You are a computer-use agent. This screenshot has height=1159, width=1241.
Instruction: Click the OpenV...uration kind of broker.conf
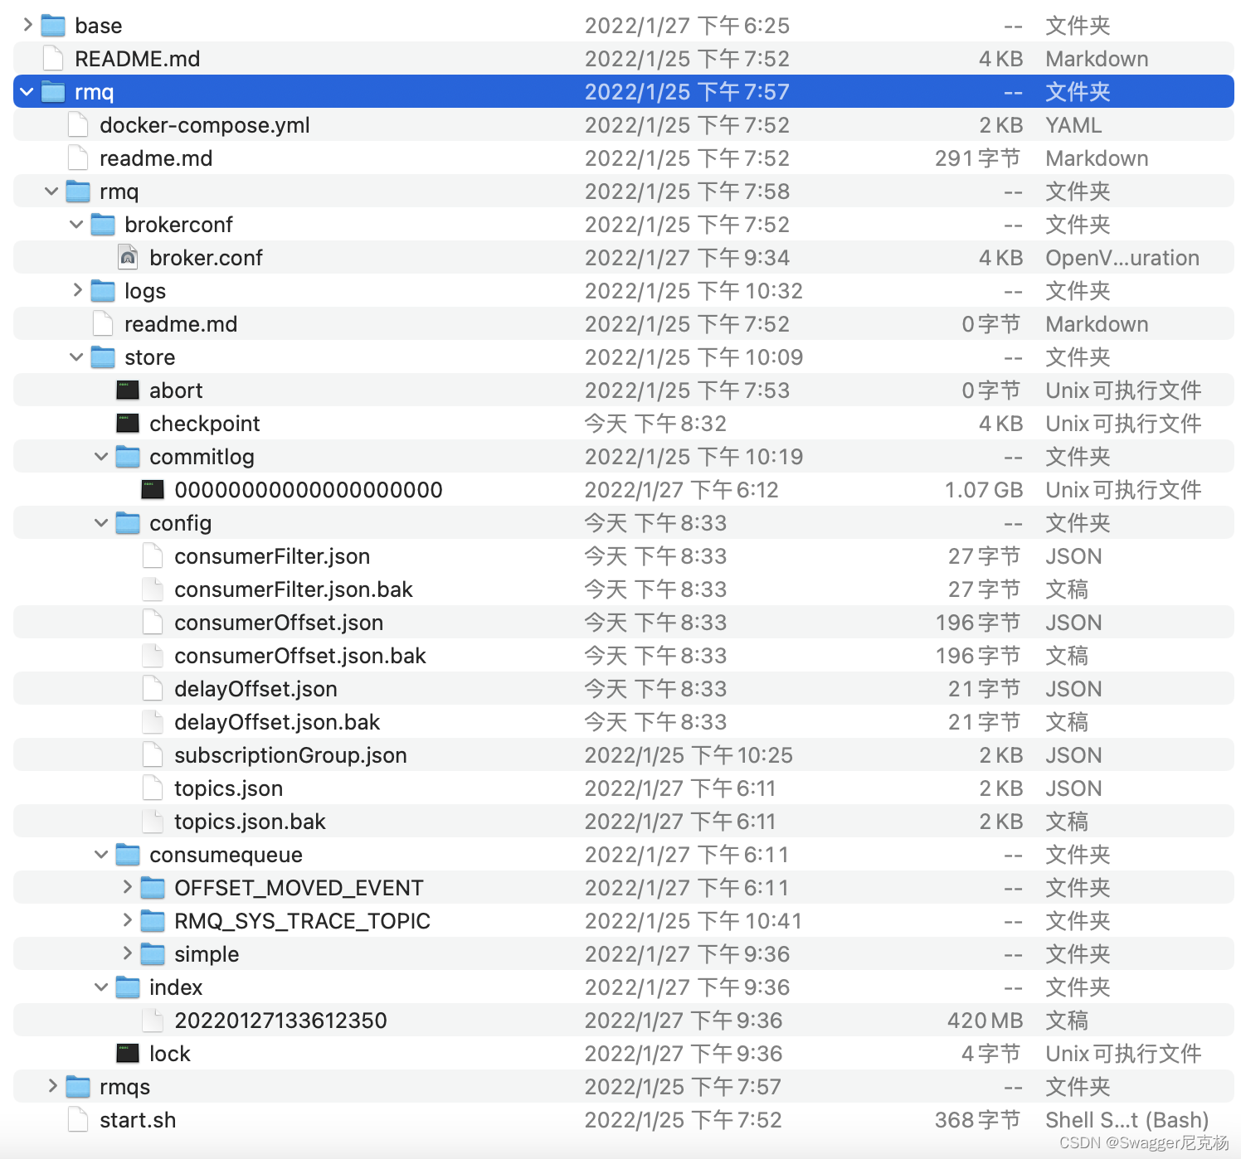pyautogui.click(x=1122, y=257)
